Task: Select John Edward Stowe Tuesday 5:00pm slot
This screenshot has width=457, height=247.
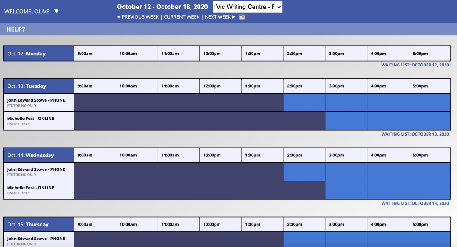Action: (430, 103)
